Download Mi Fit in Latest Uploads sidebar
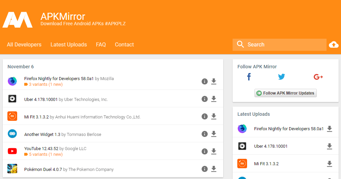Viewport: 341px width, 179px height. pyautogui.click(x=330, y=164)
